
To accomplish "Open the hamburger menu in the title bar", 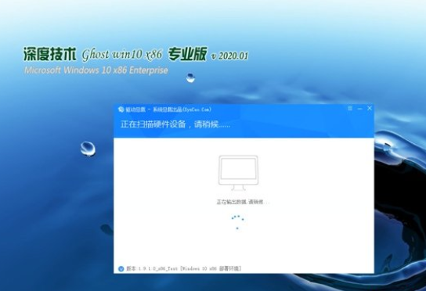I will (x=350, y=108).
